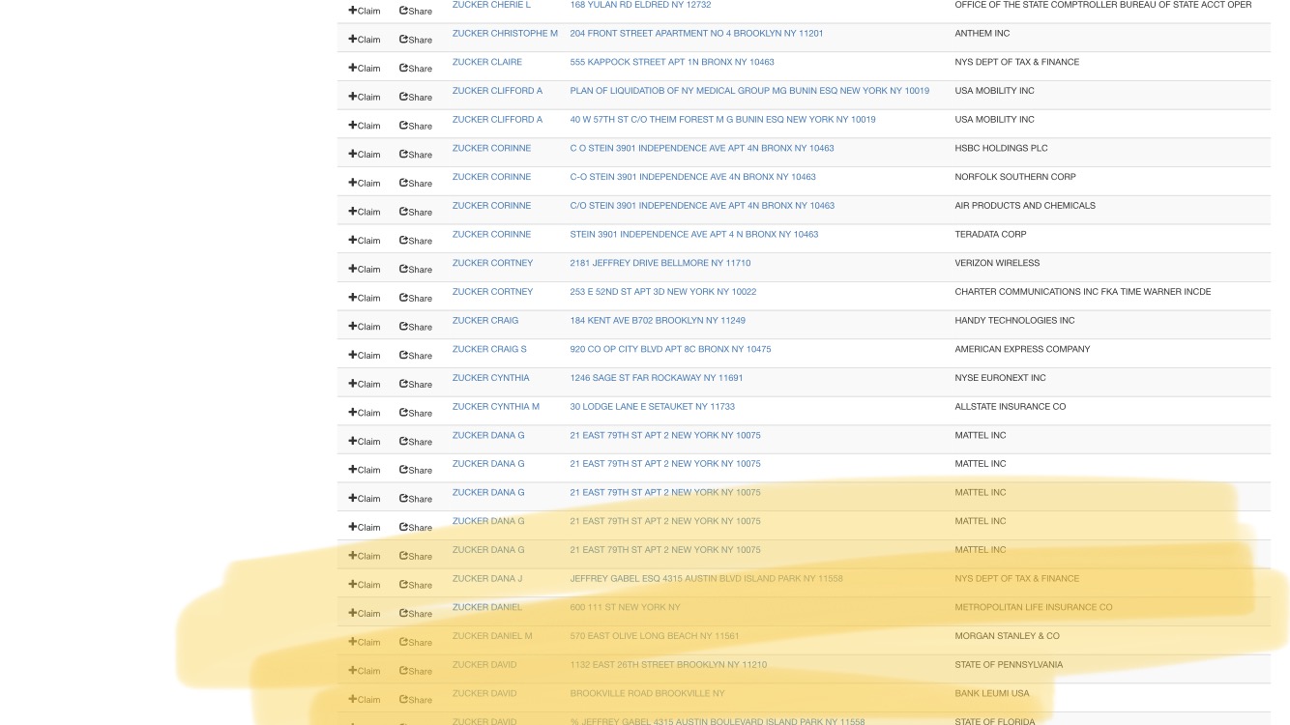Share the Teradata Corp row
Image resolution: width=1290 pixels, height=725 pixels.
[416, 241]
